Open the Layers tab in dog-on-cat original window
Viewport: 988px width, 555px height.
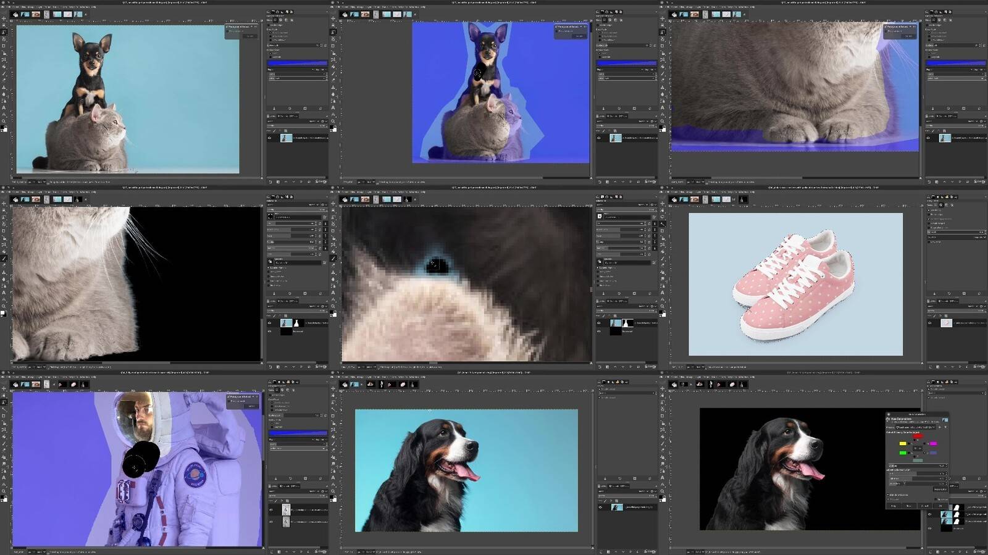point(271,116)
